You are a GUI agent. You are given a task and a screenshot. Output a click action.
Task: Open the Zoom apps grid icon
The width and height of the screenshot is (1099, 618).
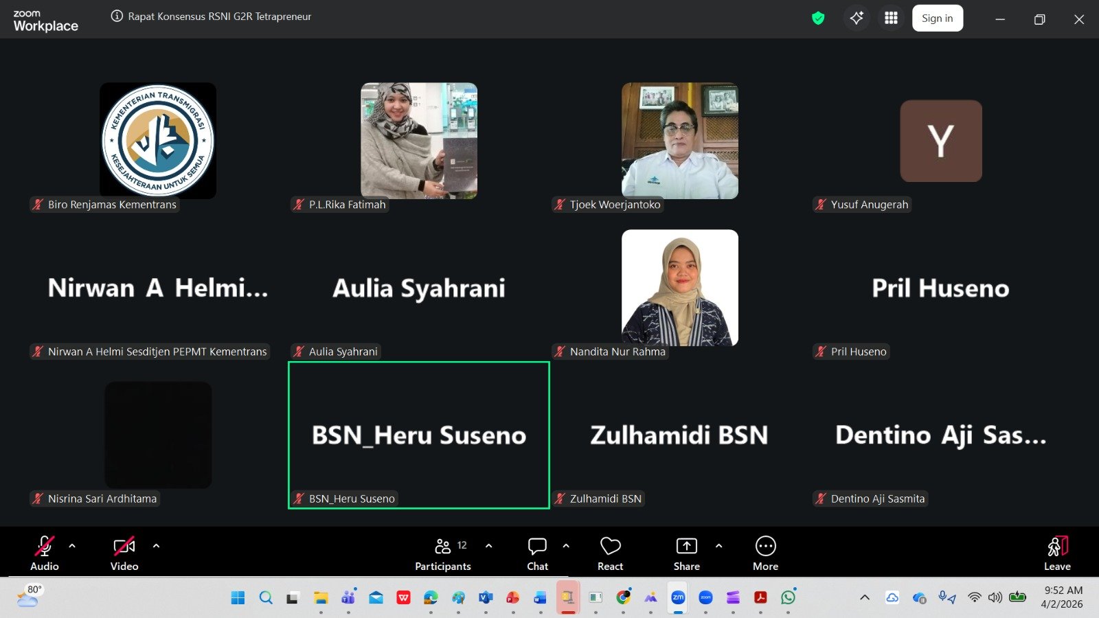(x=891, y=19)
